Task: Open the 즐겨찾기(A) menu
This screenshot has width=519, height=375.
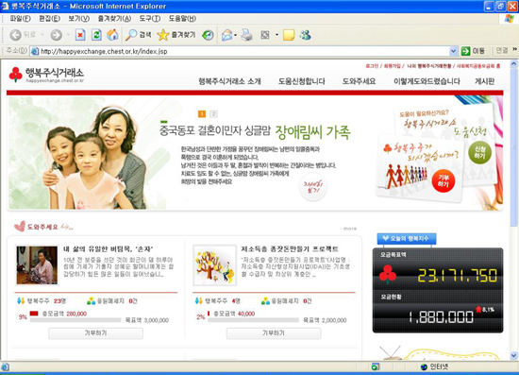Action: (x=114, y=19)
